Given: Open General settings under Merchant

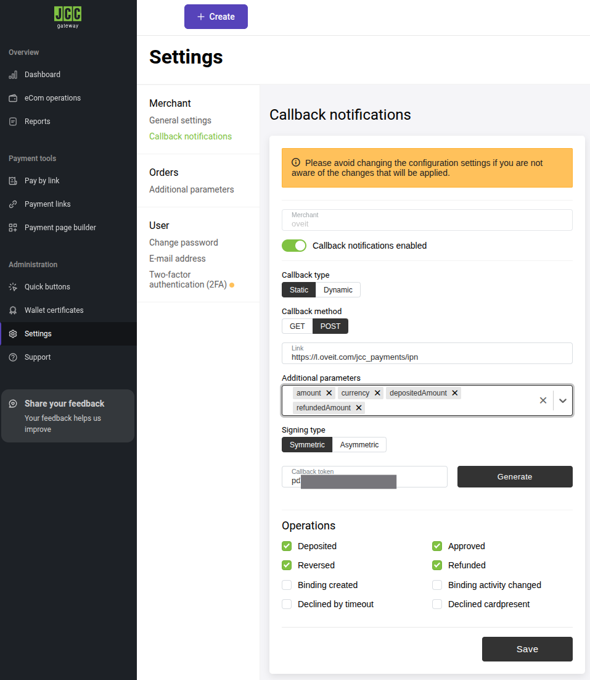Looking at the screenshot, I should point(179,120).
